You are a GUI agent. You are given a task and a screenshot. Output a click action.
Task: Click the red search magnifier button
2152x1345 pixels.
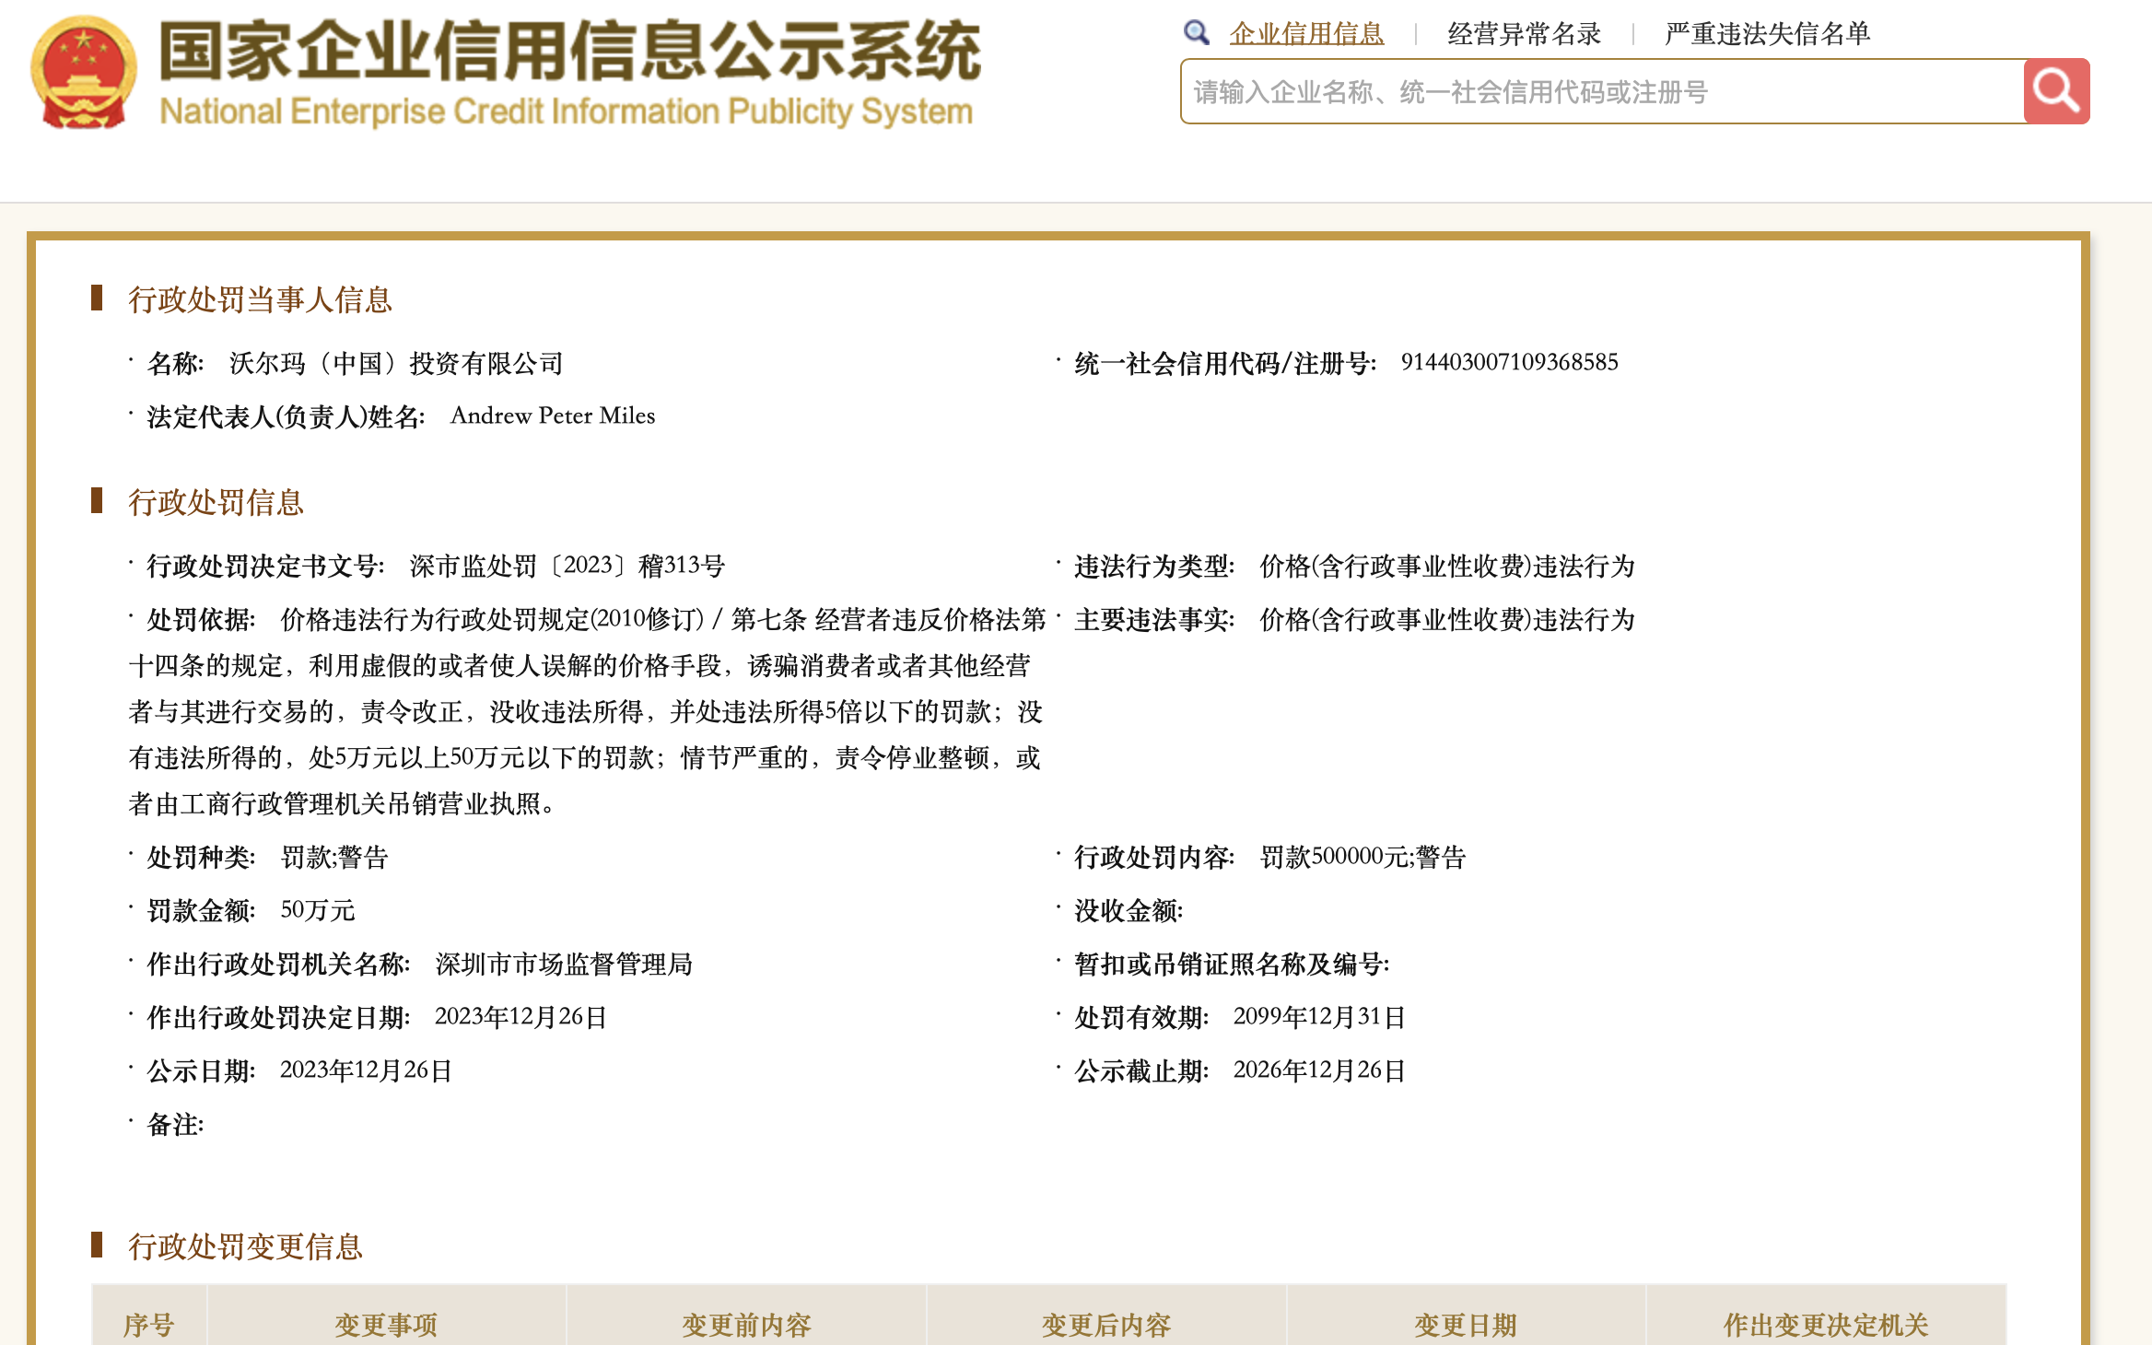2056,91
